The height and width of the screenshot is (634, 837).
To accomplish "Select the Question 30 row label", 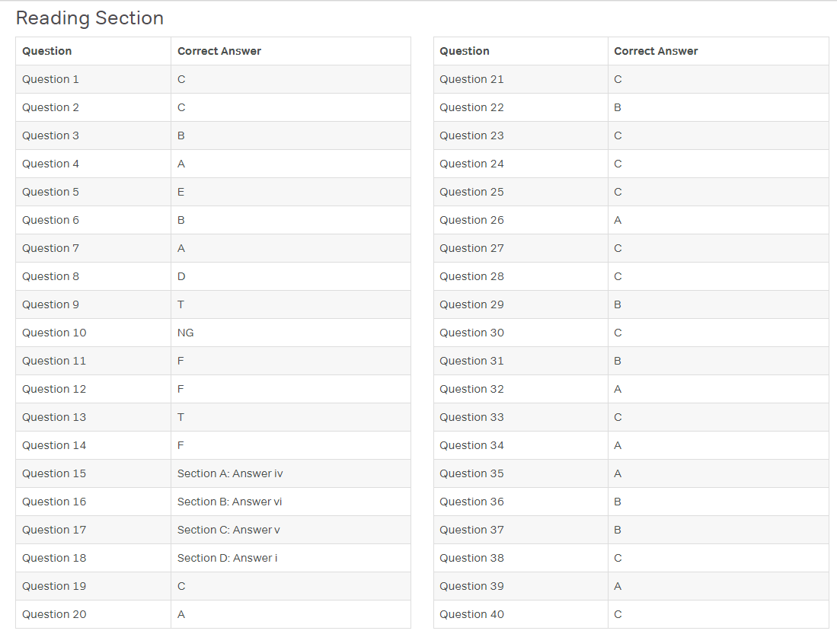I will coord(471,333).
